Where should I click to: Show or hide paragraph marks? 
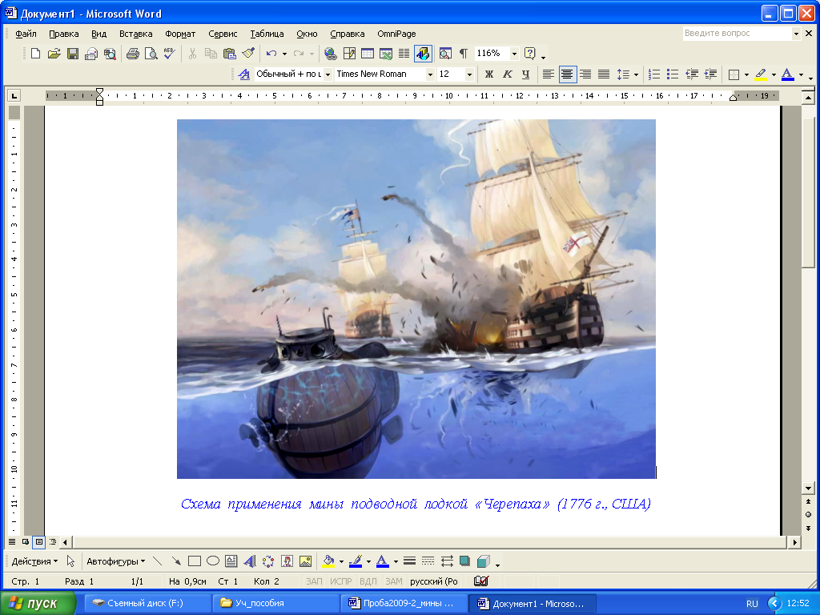(x=464, y=54)
